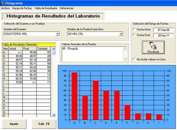177x130 pixels.
Task: Click the red bar A in histogram
Action: [75, 96]
